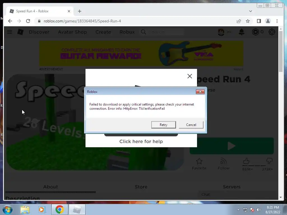Close the white launch popup with X
This screenshot has width=287, height=215.
coord(190,76)
